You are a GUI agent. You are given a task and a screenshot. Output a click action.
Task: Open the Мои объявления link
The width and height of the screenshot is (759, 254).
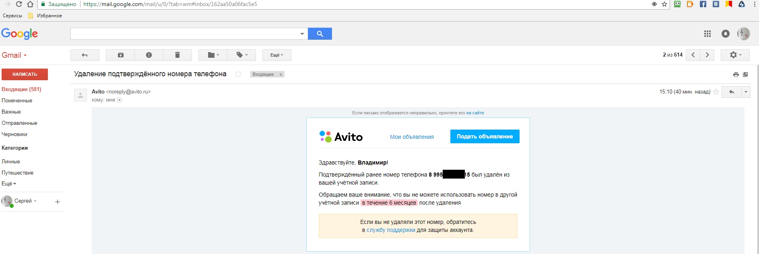[412, 137]
